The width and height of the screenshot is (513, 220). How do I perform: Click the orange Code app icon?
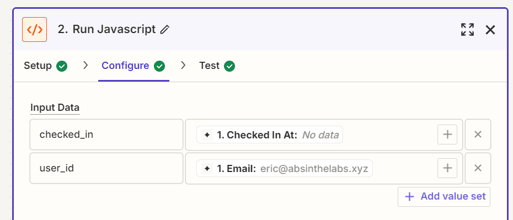point(34,30)
